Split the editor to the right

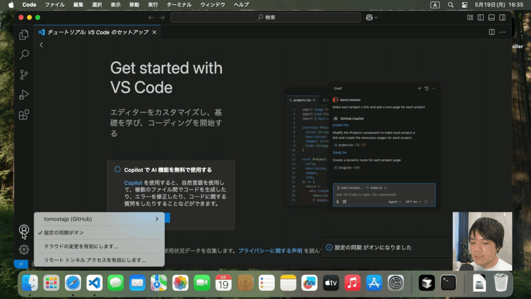[x=492, y=32]
